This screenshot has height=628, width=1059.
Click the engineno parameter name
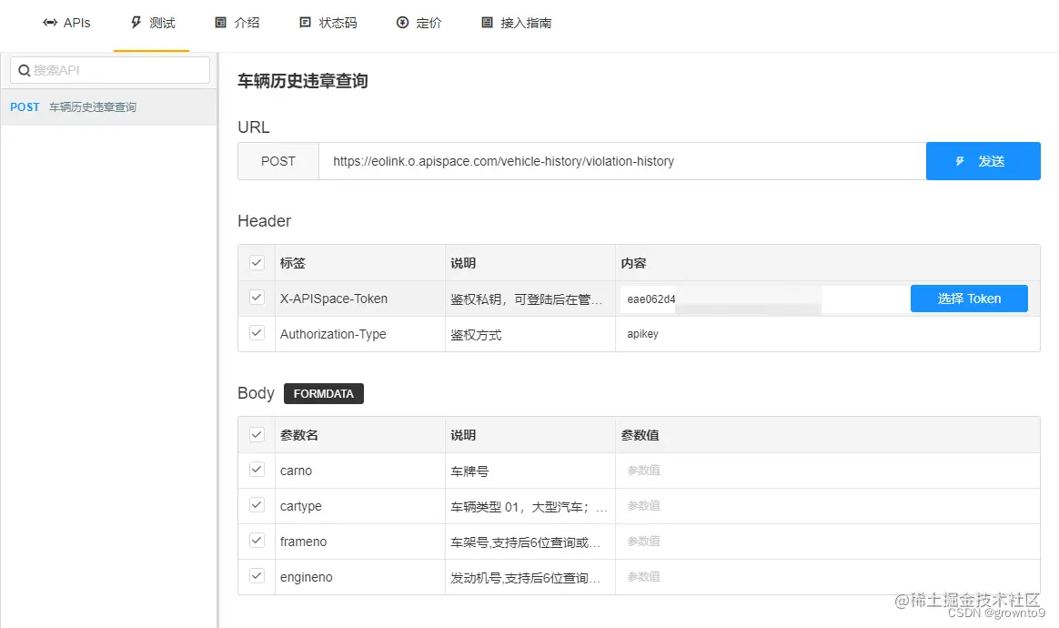(306, 577)
